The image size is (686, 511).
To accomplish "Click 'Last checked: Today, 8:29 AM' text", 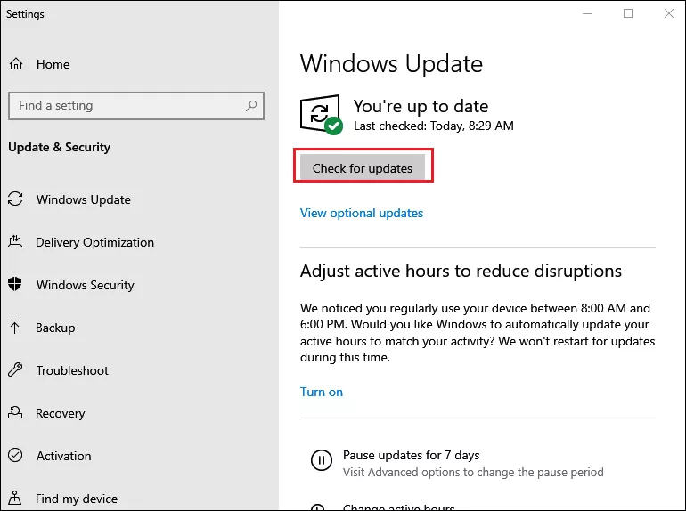I will (x=434, y=126).
